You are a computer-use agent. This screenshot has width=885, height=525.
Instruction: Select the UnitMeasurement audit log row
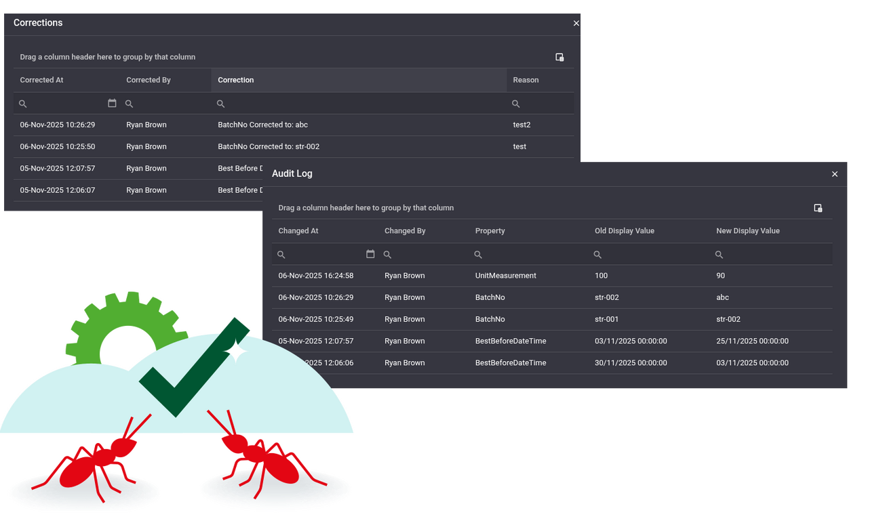click(505, 276)
